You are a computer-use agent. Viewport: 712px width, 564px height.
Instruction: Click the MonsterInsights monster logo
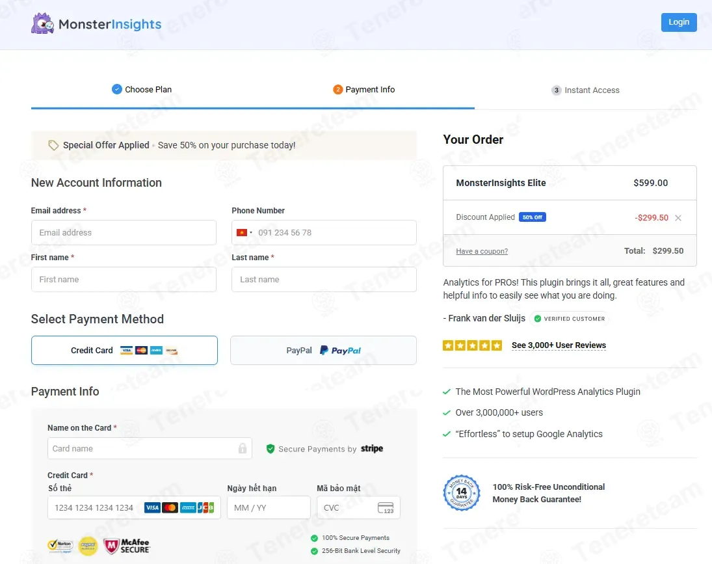tap(42, 23)
